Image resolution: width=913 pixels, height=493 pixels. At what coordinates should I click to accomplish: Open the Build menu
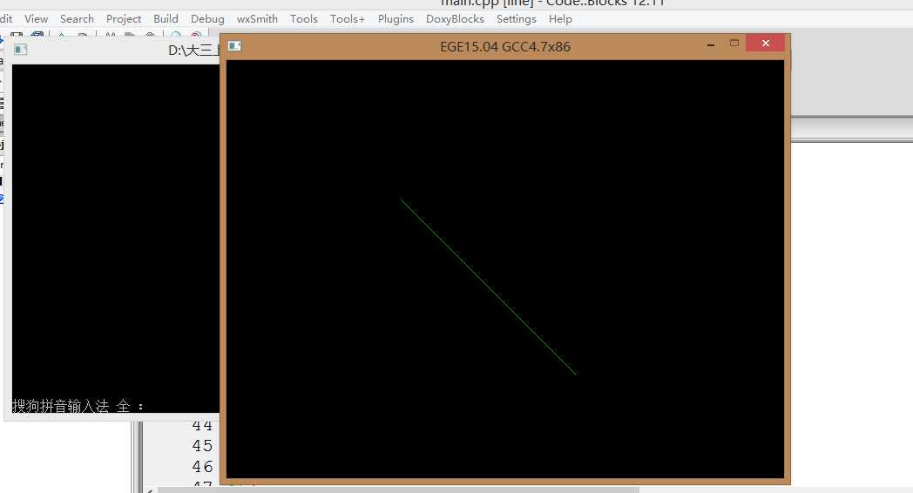click(x=166, y=19)
